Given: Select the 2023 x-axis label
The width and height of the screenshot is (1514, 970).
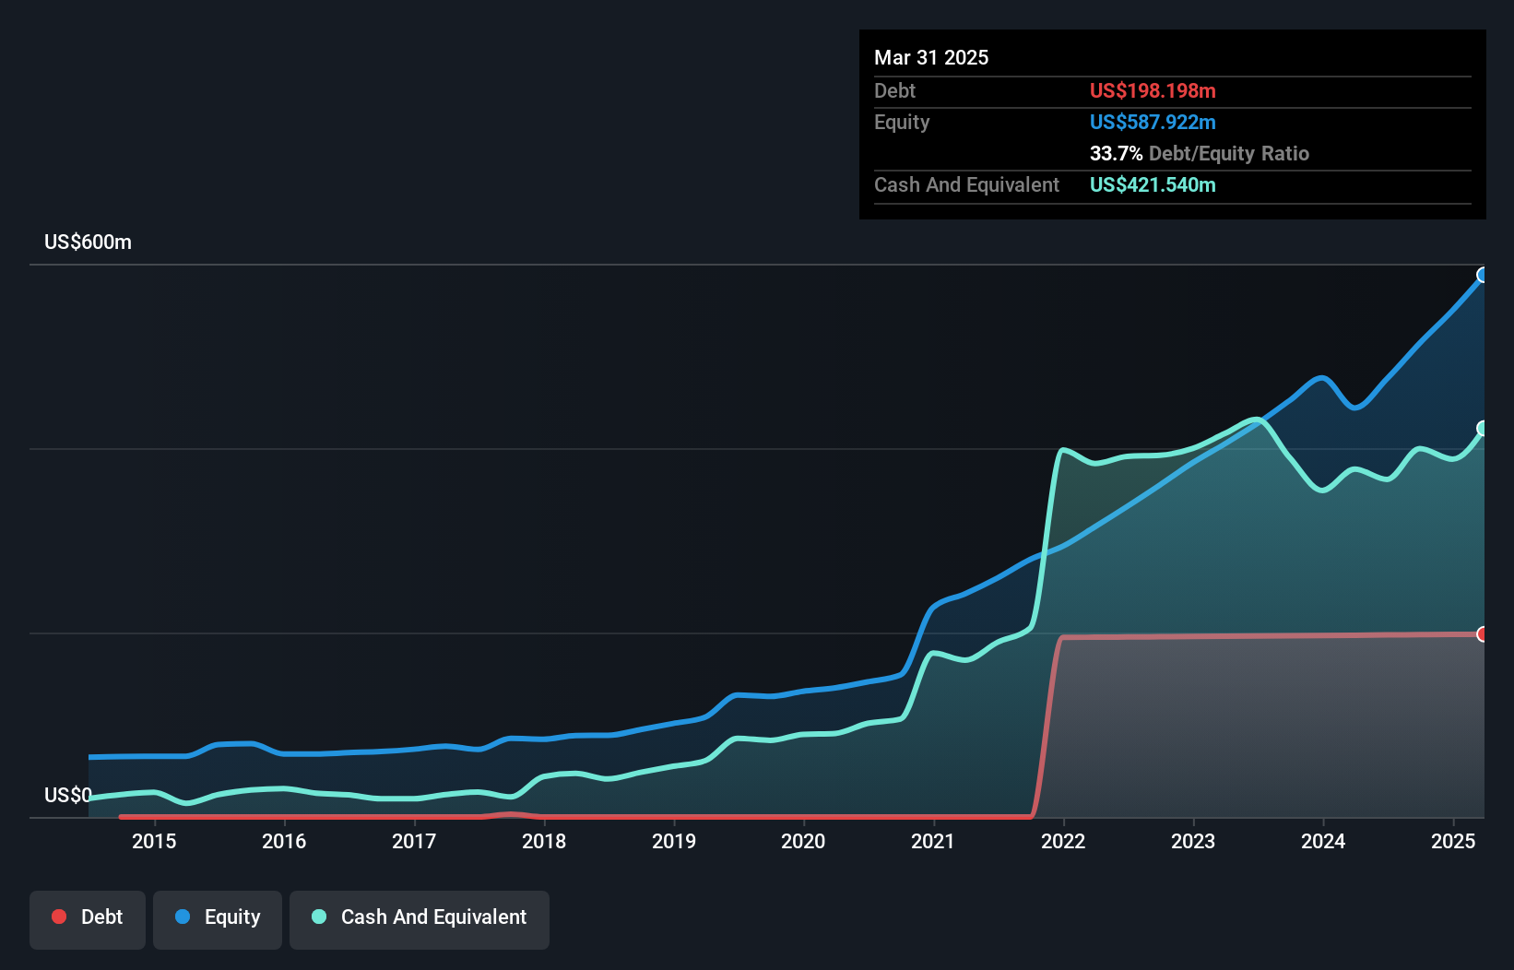Looking at the screenshot, I should [1193, 841].
